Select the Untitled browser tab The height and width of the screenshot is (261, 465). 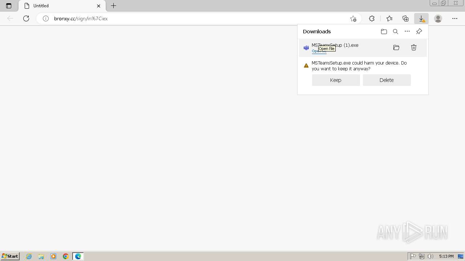(x=62, y=6)
